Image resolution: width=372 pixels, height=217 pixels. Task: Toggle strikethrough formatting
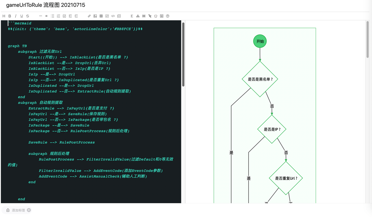point(28,16)
